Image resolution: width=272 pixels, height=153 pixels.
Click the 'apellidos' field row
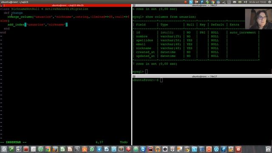195,40
